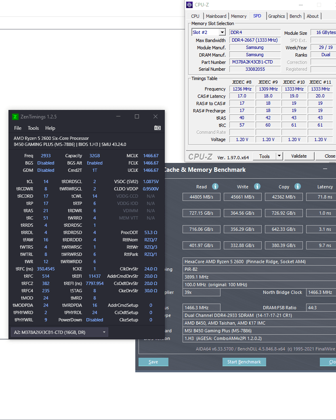The height and width of the screenshot is (420, 336).
Task: Open the File menu in ZenTimings
Action: click(18, 128)
